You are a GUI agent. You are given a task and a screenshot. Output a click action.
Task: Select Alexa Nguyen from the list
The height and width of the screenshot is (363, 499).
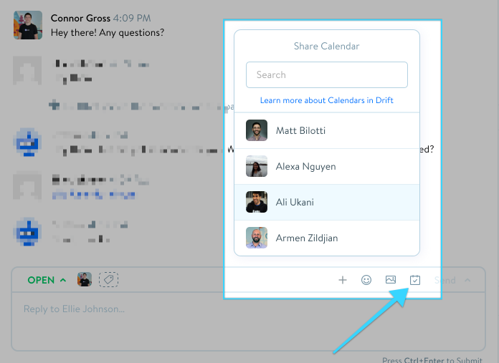(x=327, y=167)
